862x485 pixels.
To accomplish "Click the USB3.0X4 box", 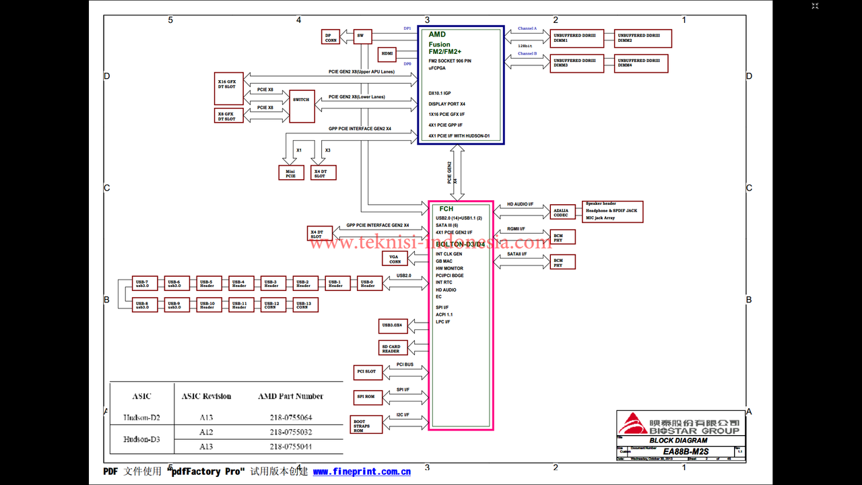I will click(x=393, y=326).
